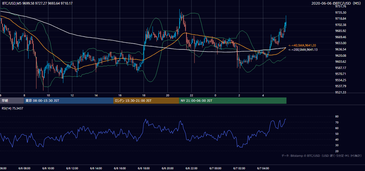Image resolution: width=365 pixels, height=171 pixels.
Task: Click the bottom time label 6/6 10:00
Action: 48,168
